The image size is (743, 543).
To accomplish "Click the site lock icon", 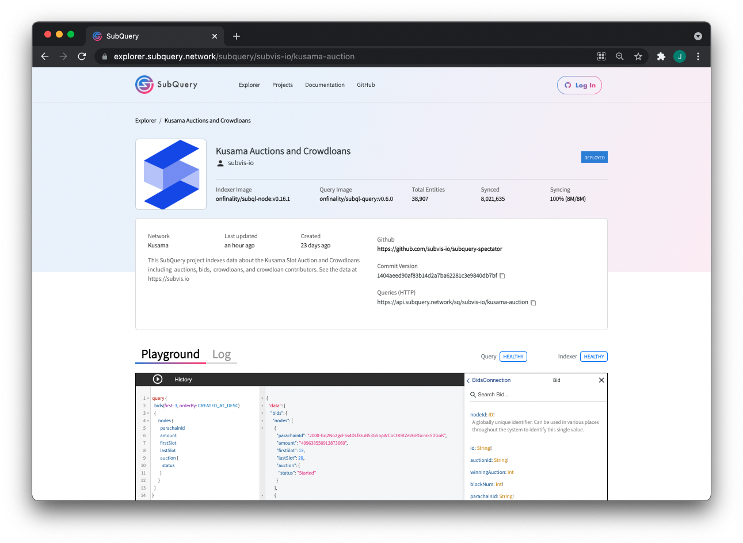I will [104, 56].
